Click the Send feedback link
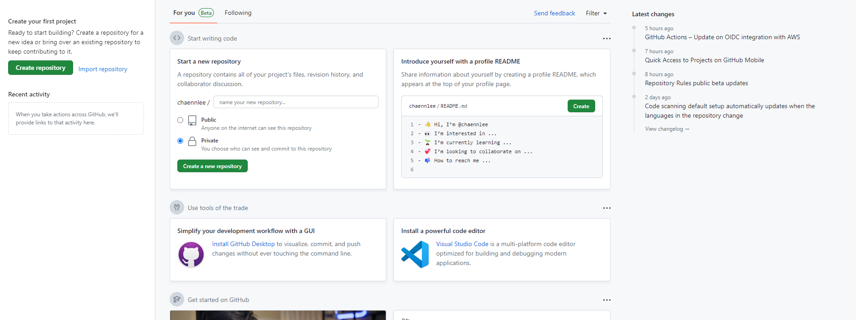This screenshot has width=856, height=320. pos(555,13)
